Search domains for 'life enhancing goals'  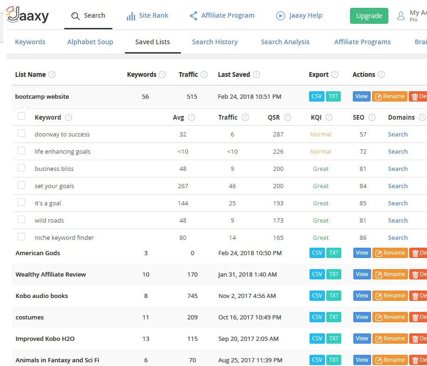pyautogui.click(x=398, y=152)
